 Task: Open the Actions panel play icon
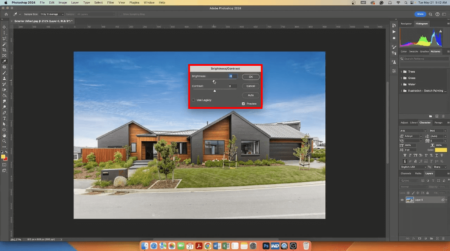(x=394, y=32)
